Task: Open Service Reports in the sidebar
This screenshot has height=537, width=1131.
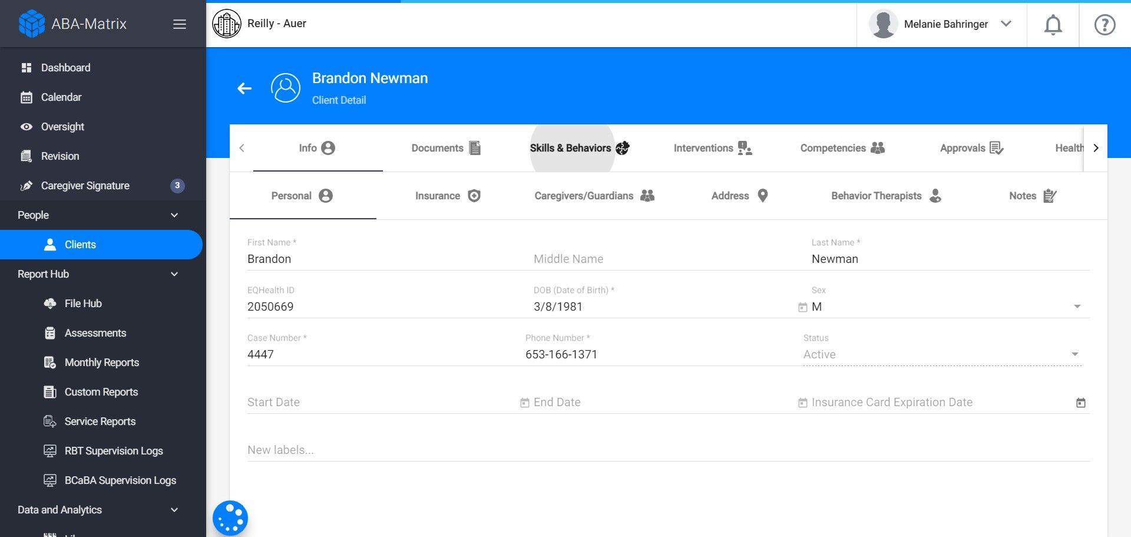Action: coord(101,421)
